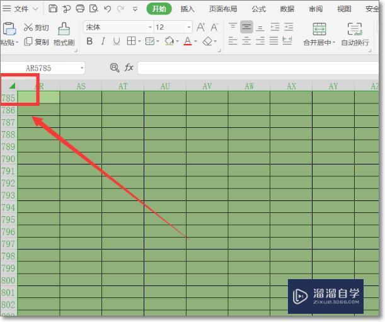
Task: Open the font size dropdown showing 12
Action: [x=189, y=27]
